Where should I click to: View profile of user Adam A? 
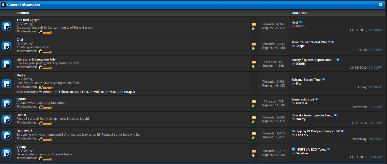[x=302, y=103]
